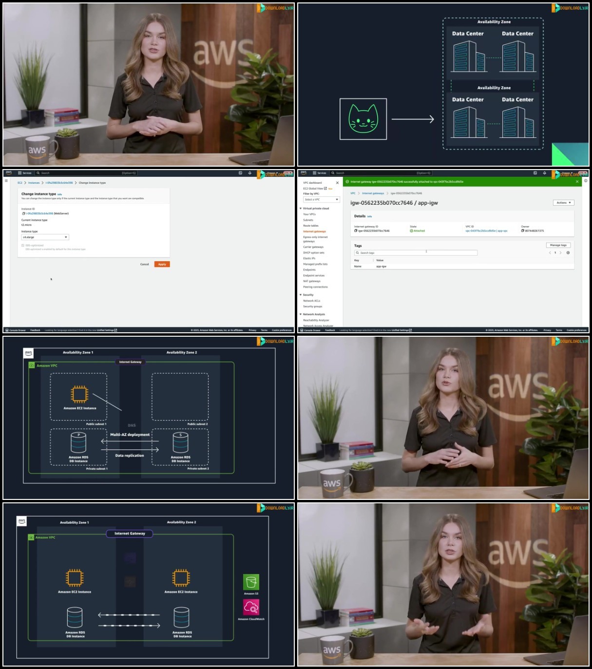The height and width of the screenshot is (669, 592).
Task: Click the Manage tags button
Action: click(558, 245)
